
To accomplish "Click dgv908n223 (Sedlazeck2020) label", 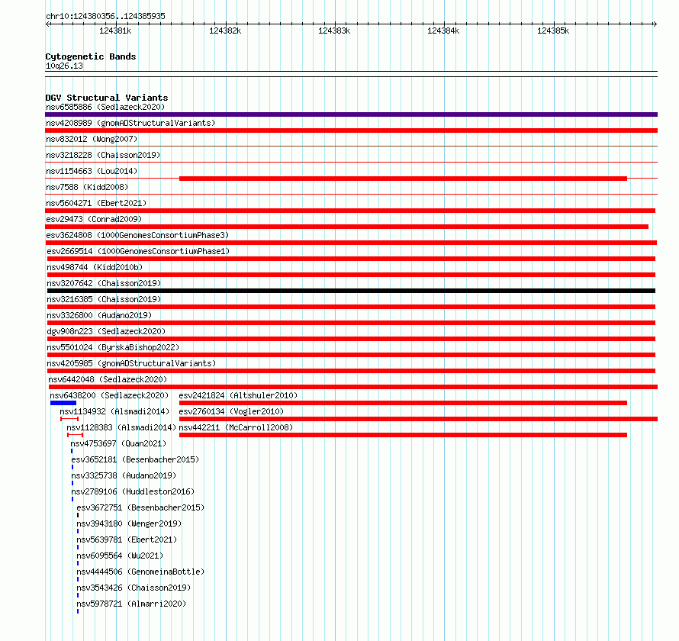I will point(106,331).
